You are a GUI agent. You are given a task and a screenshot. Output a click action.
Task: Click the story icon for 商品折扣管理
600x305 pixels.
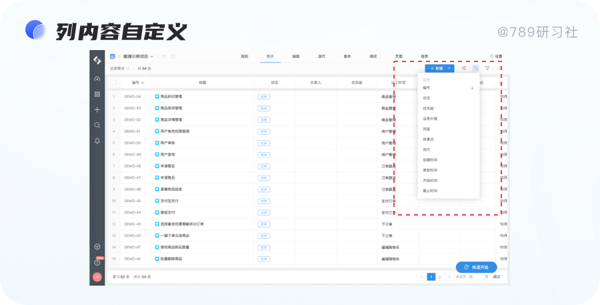(157, 97)
